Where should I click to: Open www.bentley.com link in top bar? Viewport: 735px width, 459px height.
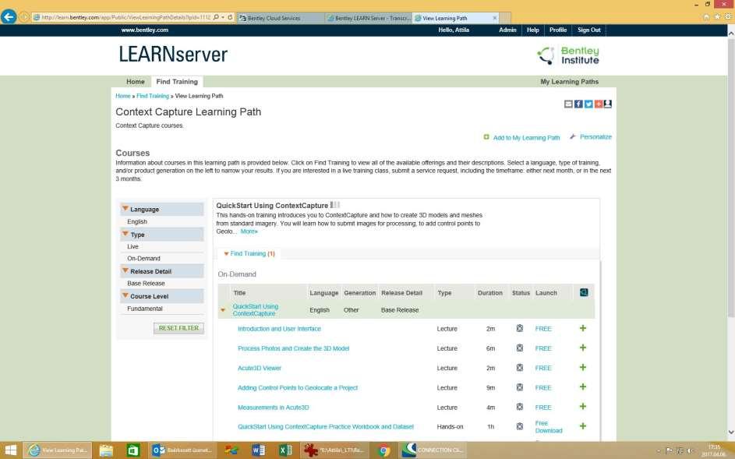point(144,30)
